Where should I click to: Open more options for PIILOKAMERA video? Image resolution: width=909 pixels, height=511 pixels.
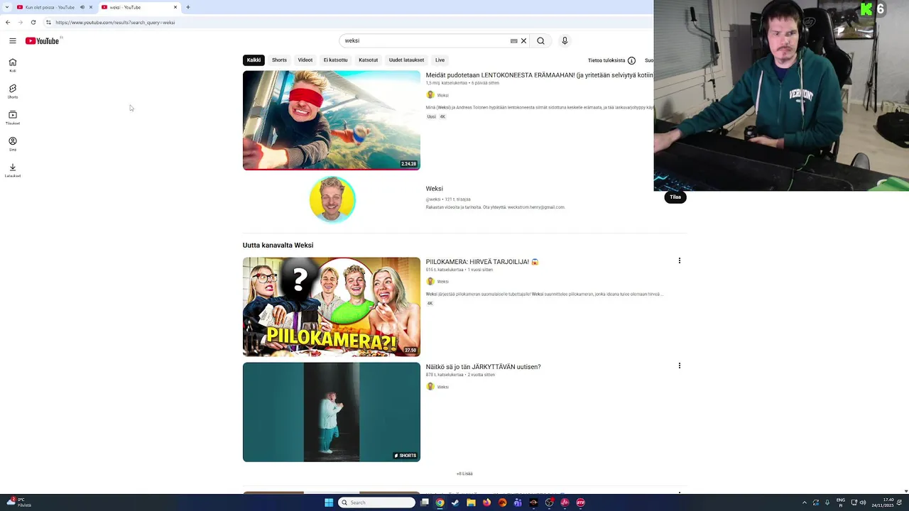(679, 260)
